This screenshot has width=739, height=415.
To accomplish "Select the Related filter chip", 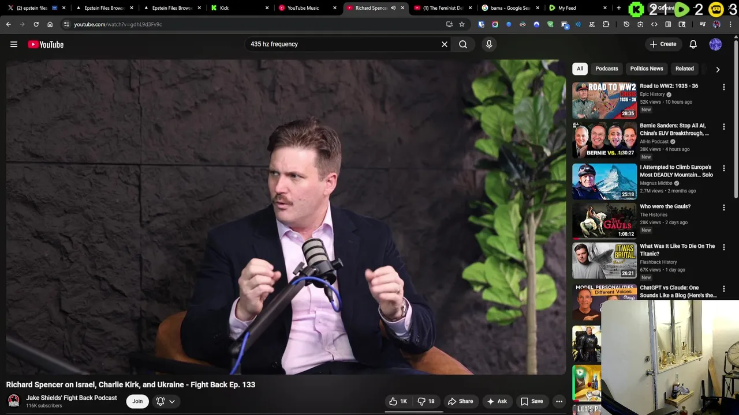I will point(685,69).
